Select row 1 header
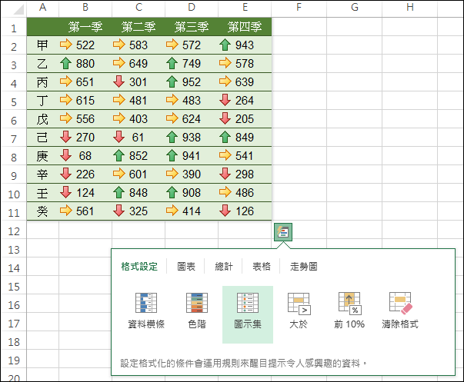This screenshot has height=382, width=464. point(14,28)
